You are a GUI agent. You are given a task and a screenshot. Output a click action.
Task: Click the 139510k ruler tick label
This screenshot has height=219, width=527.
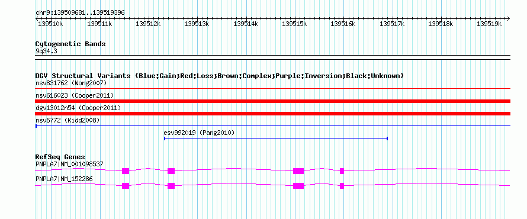50,24
